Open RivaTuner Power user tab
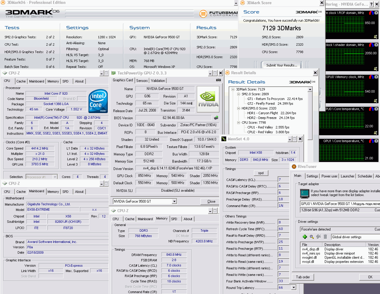This screenshot has width=380, height=294. (x=330, y=176)
